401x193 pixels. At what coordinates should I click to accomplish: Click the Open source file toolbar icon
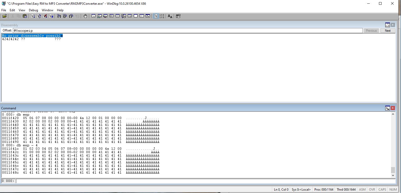click(x=4, y=16)
